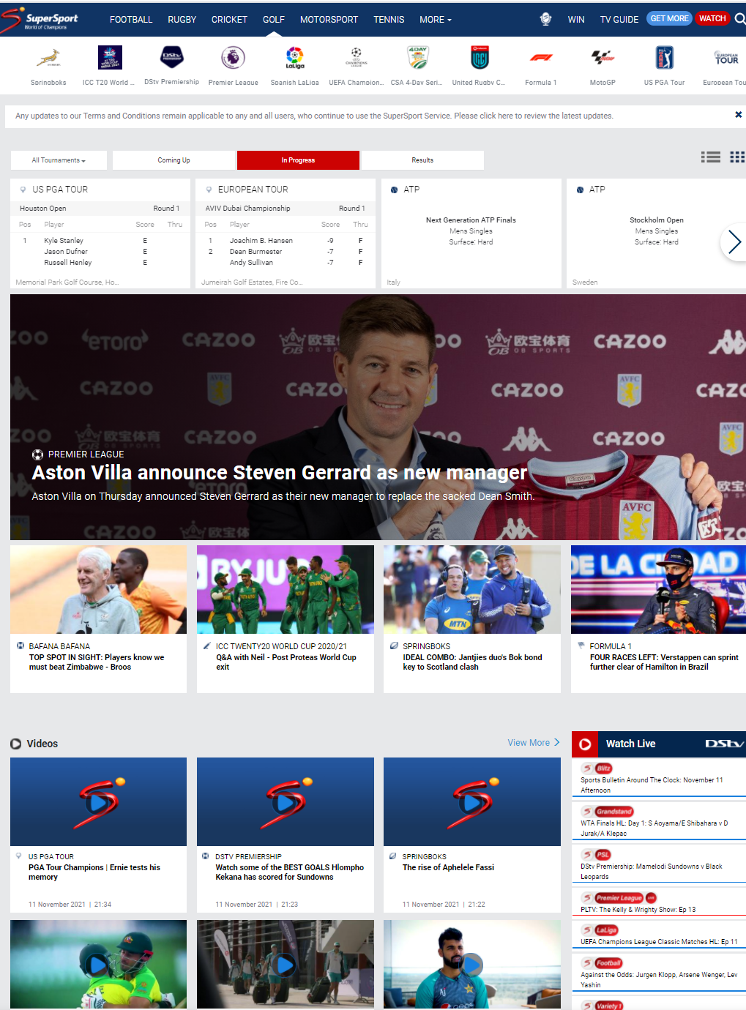The height and width of the screenshot is (1010, 746).
Task: Go to the WIN page
Action: click(x=576, y=20)
